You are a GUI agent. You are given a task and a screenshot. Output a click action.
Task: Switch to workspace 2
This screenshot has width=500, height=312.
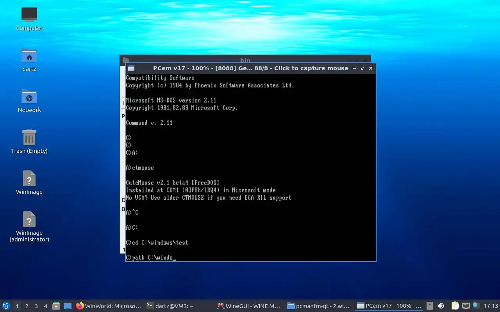point(27,306)
